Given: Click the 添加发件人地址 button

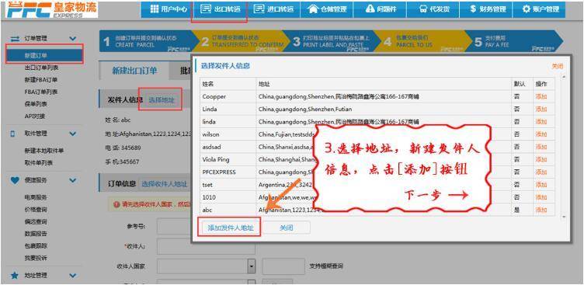Looking at the screenshot, I should [231, 228].
